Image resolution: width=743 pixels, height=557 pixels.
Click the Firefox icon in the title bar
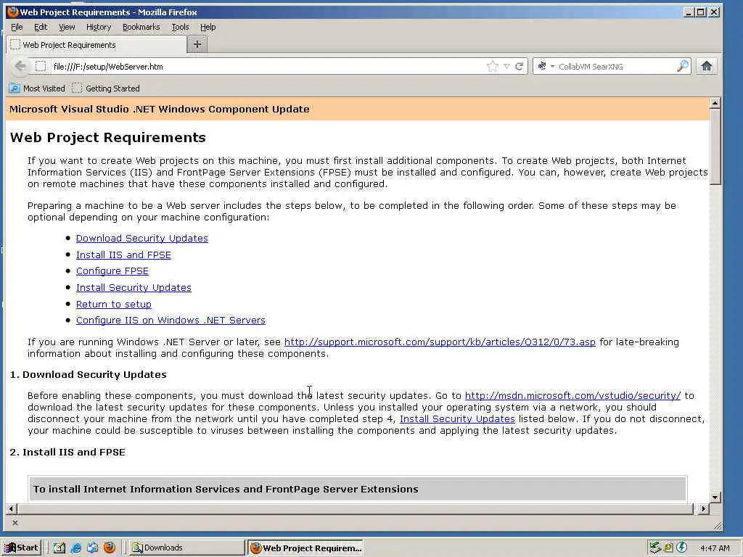pos(13,12)
